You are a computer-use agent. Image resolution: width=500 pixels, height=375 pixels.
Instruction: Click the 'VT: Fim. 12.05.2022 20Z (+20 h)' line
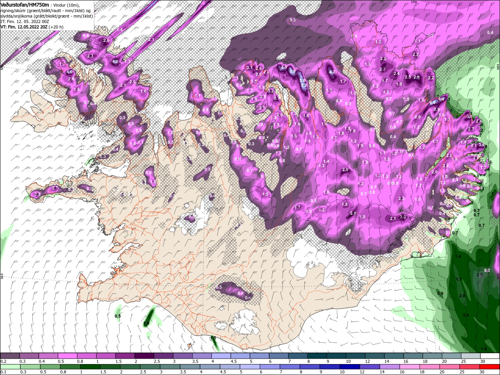point(32,27)
